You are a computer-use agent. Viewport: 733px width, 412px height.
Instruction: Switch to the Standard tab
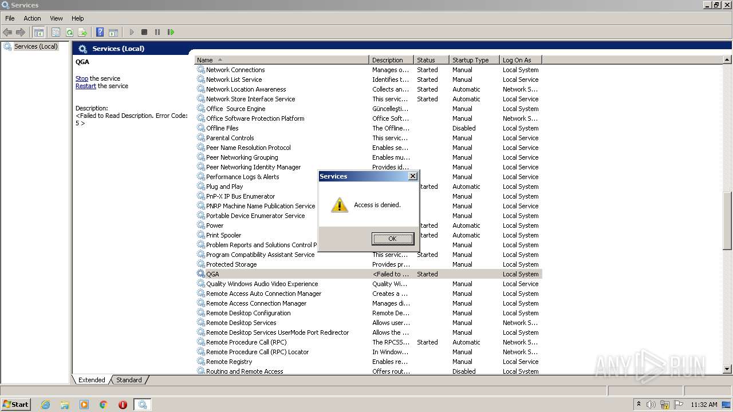point(129,380)
